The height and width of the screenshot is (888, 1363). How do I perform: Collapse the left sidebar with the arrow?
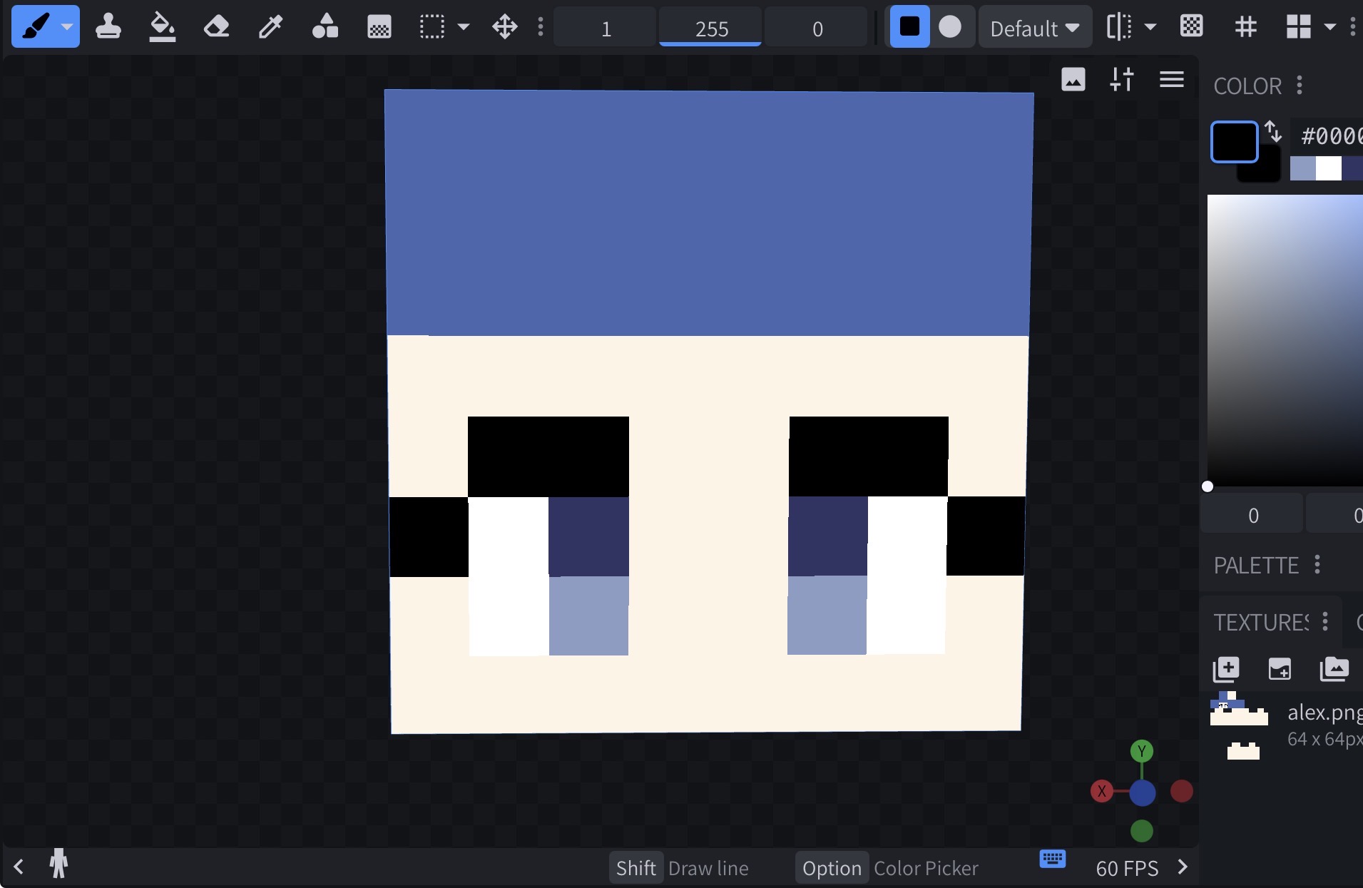[x=19, y=867]
